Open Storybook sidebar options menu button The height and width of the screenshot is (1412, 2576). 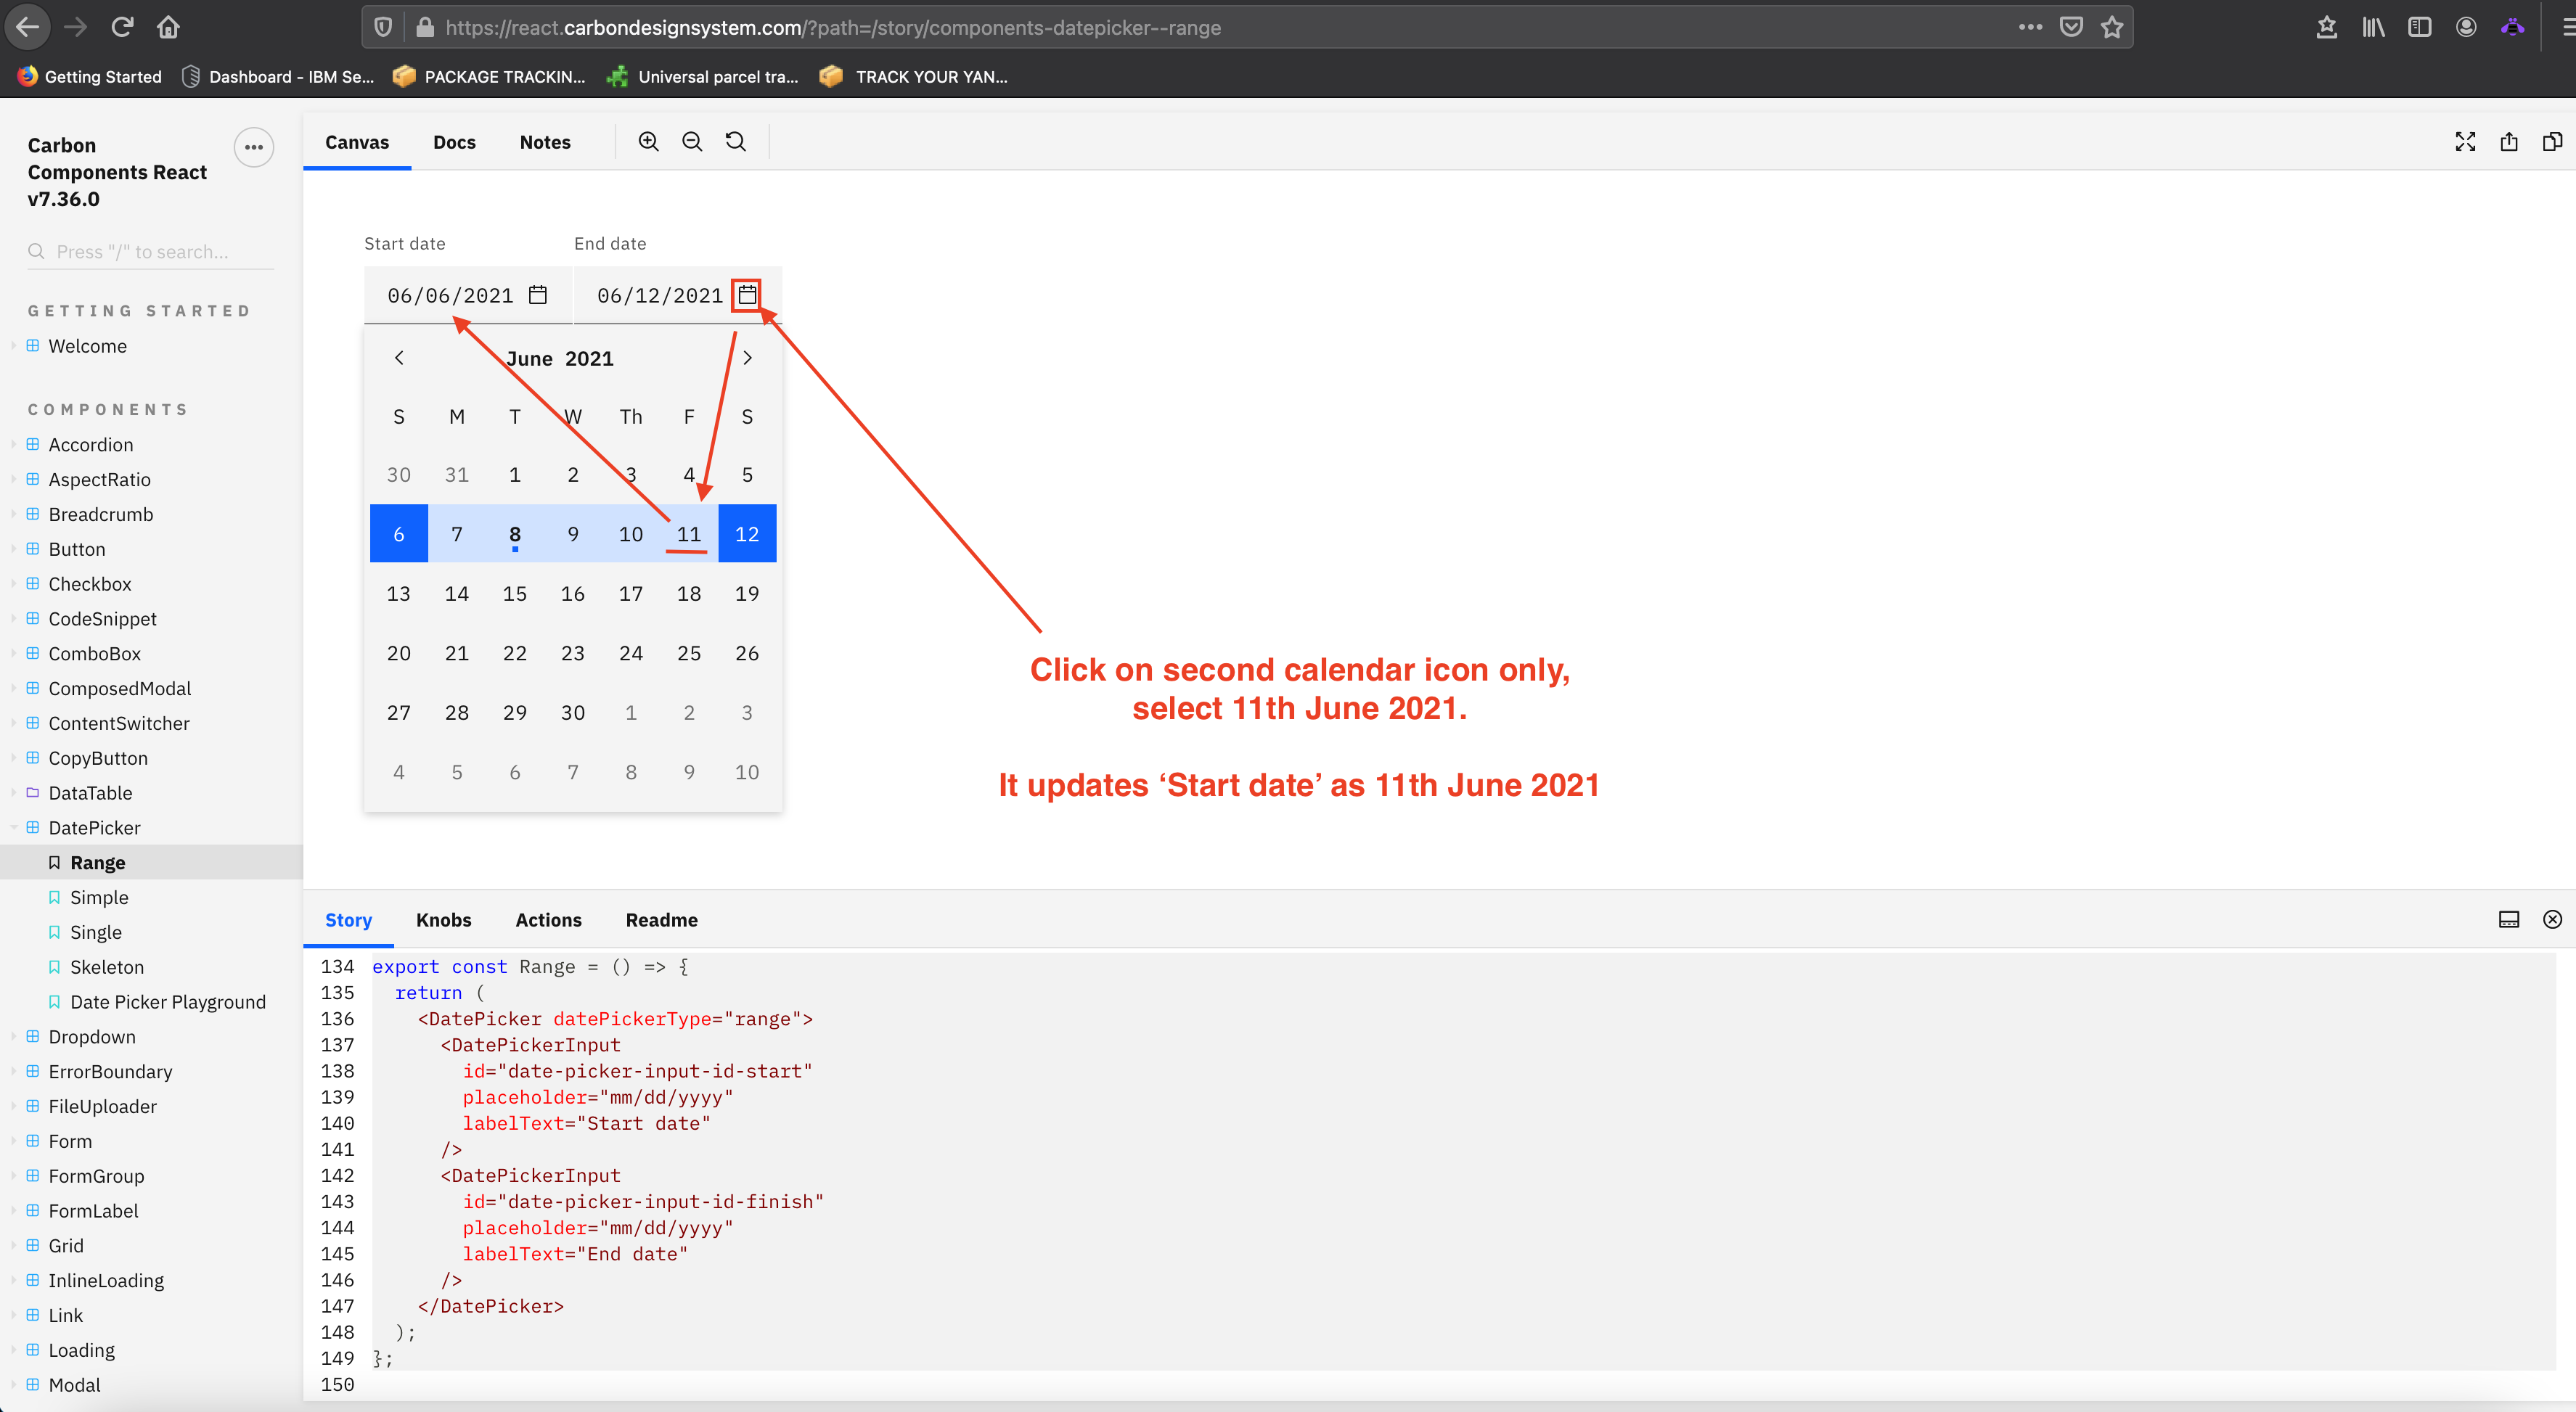254,147
